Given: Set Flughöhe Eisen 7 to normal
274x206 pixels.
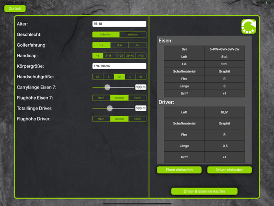Looking at the screenshot, I should tap(119, 98).
